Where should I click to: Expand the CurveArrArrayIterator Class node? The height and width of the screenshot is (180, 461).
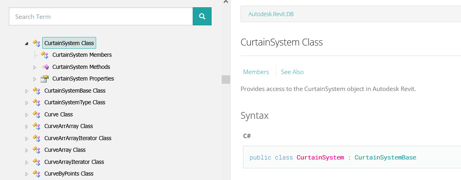[27, 139]
